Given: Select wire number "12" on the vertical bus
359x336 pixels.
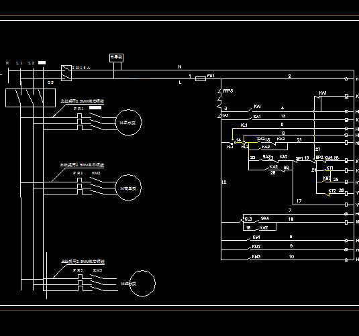Looking at the screenshot, I should (x=224, y=182).
